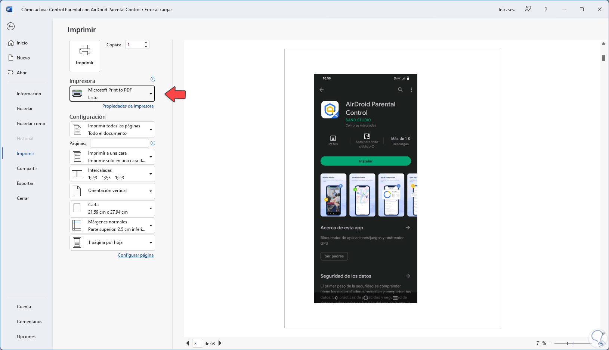Select Guardar in the sidebar
Image resolution: width=609 pixels, height=350 pixels.
[x=25, y=109]
